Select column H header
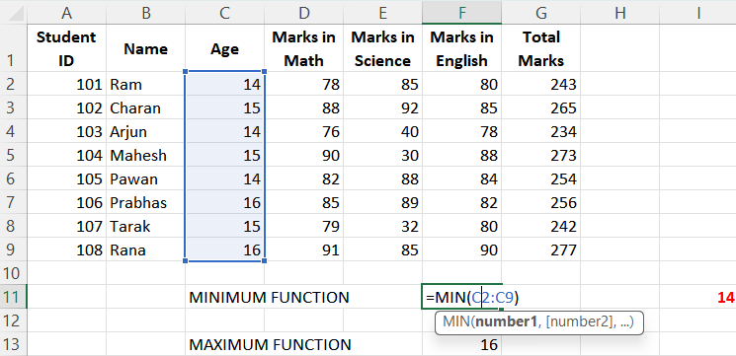 [620, 13]
